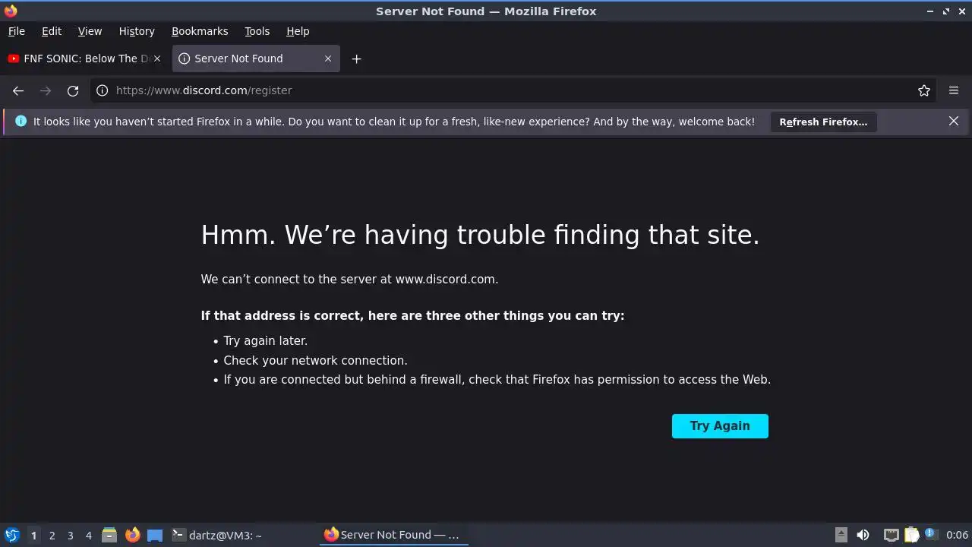Click the 'Try again later.' bullet text
Image resolution: width=972 pixels, height=547 pixels.
[x=266, y=341]
